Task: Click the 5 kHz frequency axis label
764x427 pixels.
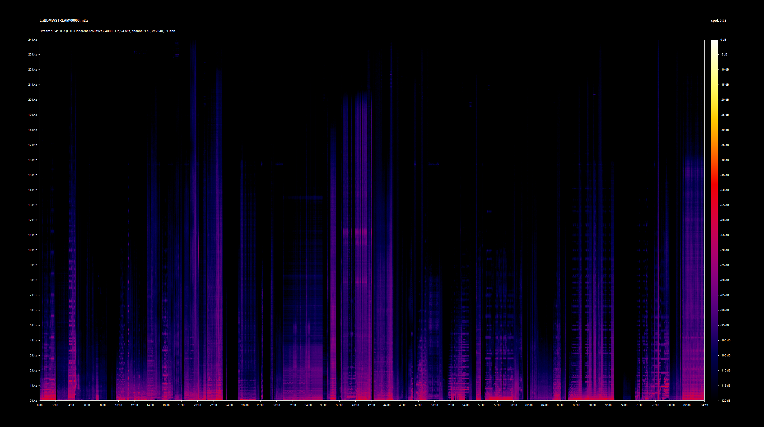Action: click(x=33, y=325)
